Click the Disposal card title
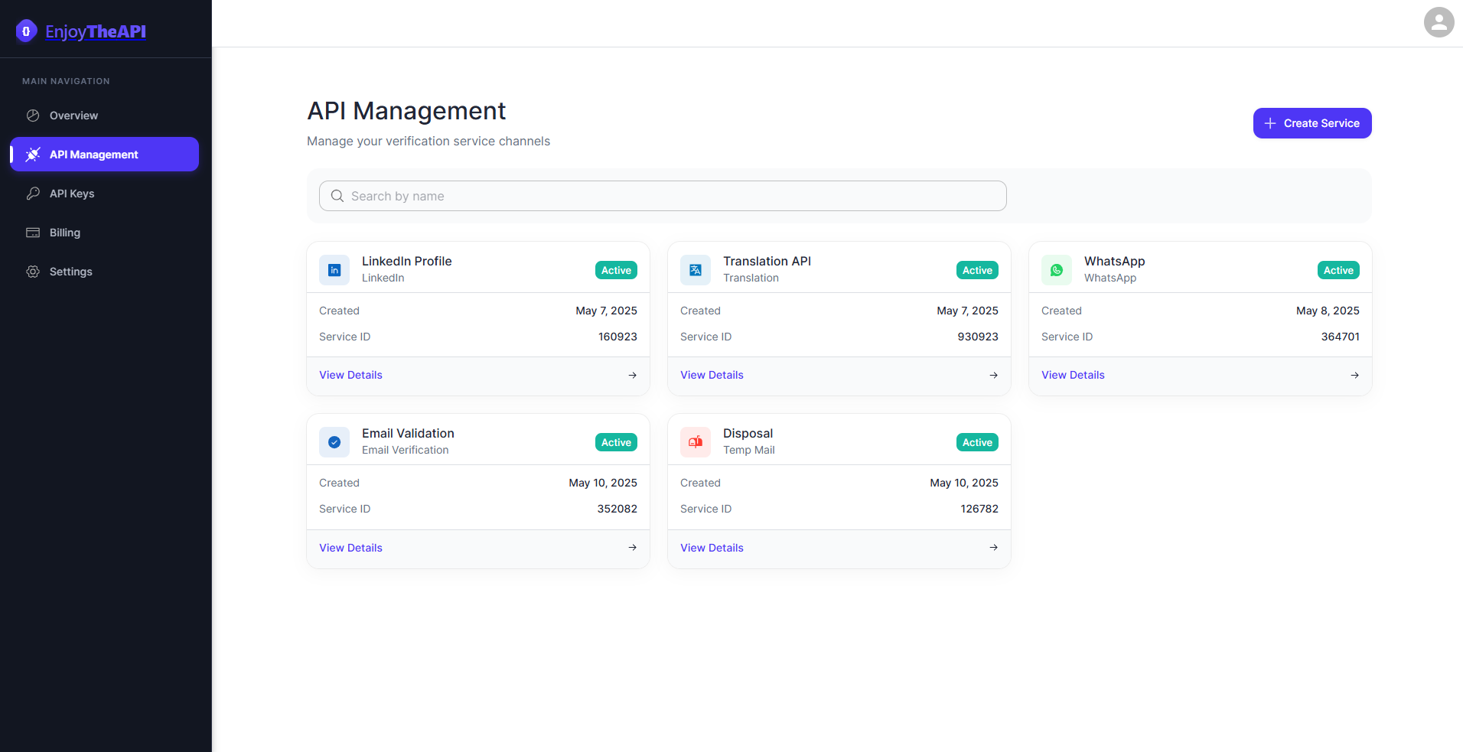 [x=748, y=433]
